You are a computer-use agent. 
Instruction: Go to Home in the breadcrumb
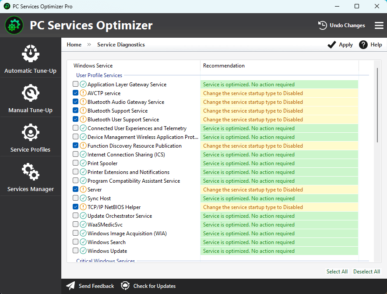click(74, 45)
